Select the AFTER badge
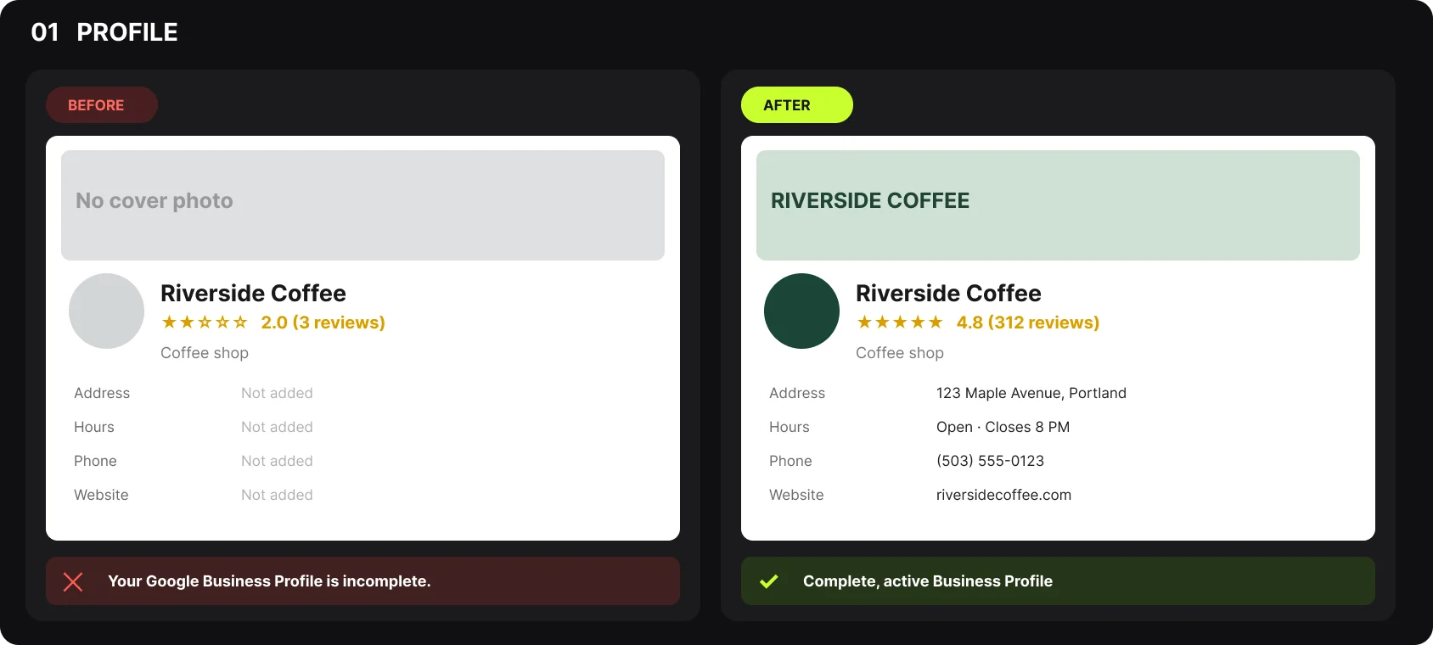 (797, 105)
